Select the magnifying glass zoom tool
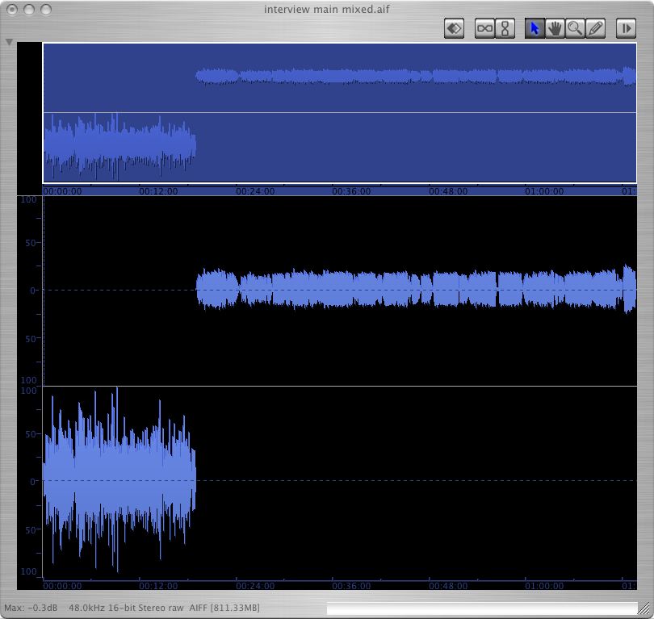 pyautogui.click(x=575, y=29)
